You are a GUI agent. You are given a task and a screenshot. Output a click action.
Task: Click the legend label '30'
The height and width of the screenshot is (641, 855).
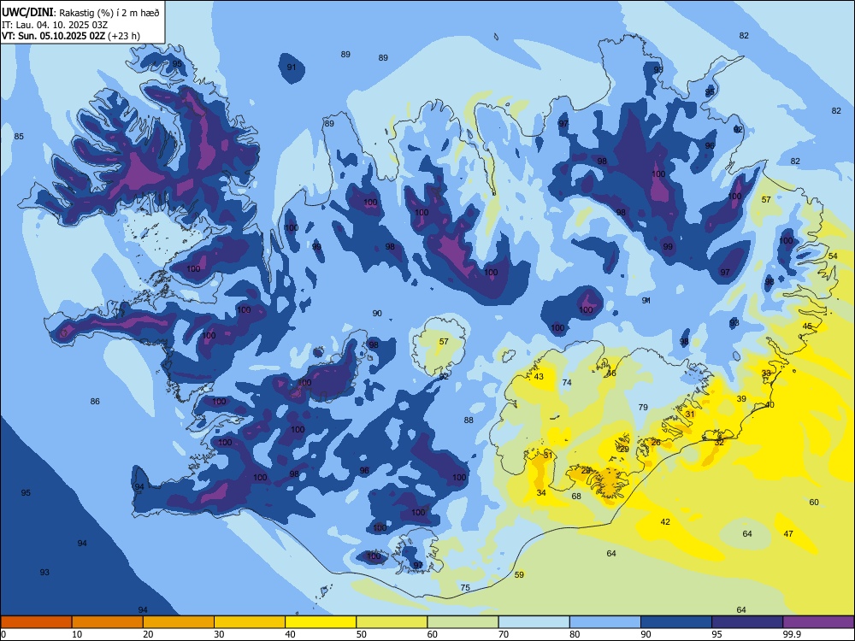219,634
